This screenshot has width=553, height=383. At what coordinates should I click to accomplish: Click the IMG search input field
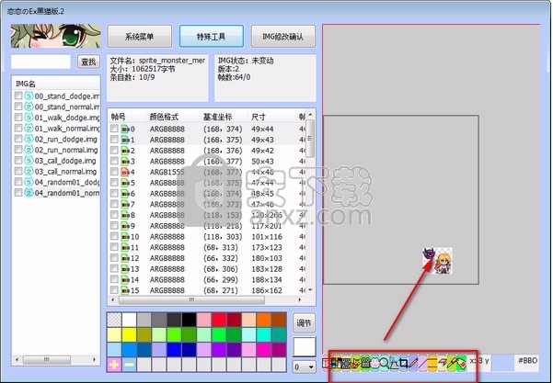pyautogui.click(x=40, y=62)
